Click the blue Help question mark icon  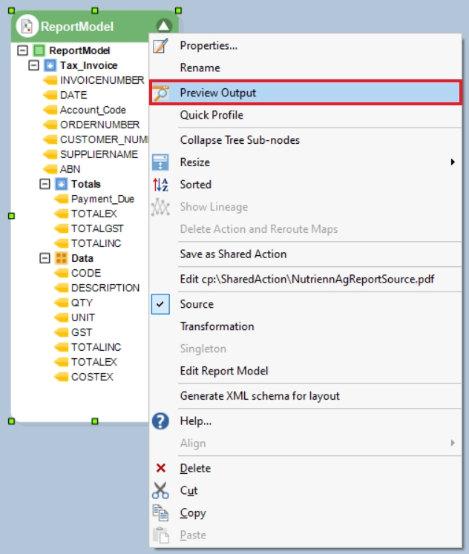160,421
